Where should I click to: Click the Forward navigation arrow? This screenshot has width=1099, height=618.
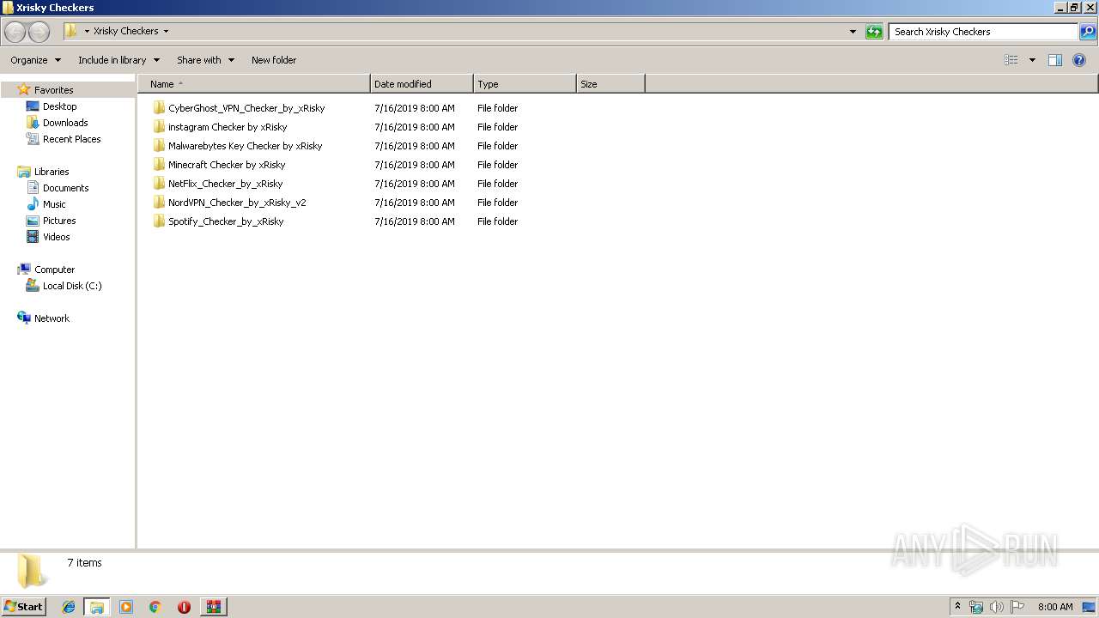pos(39,32)
